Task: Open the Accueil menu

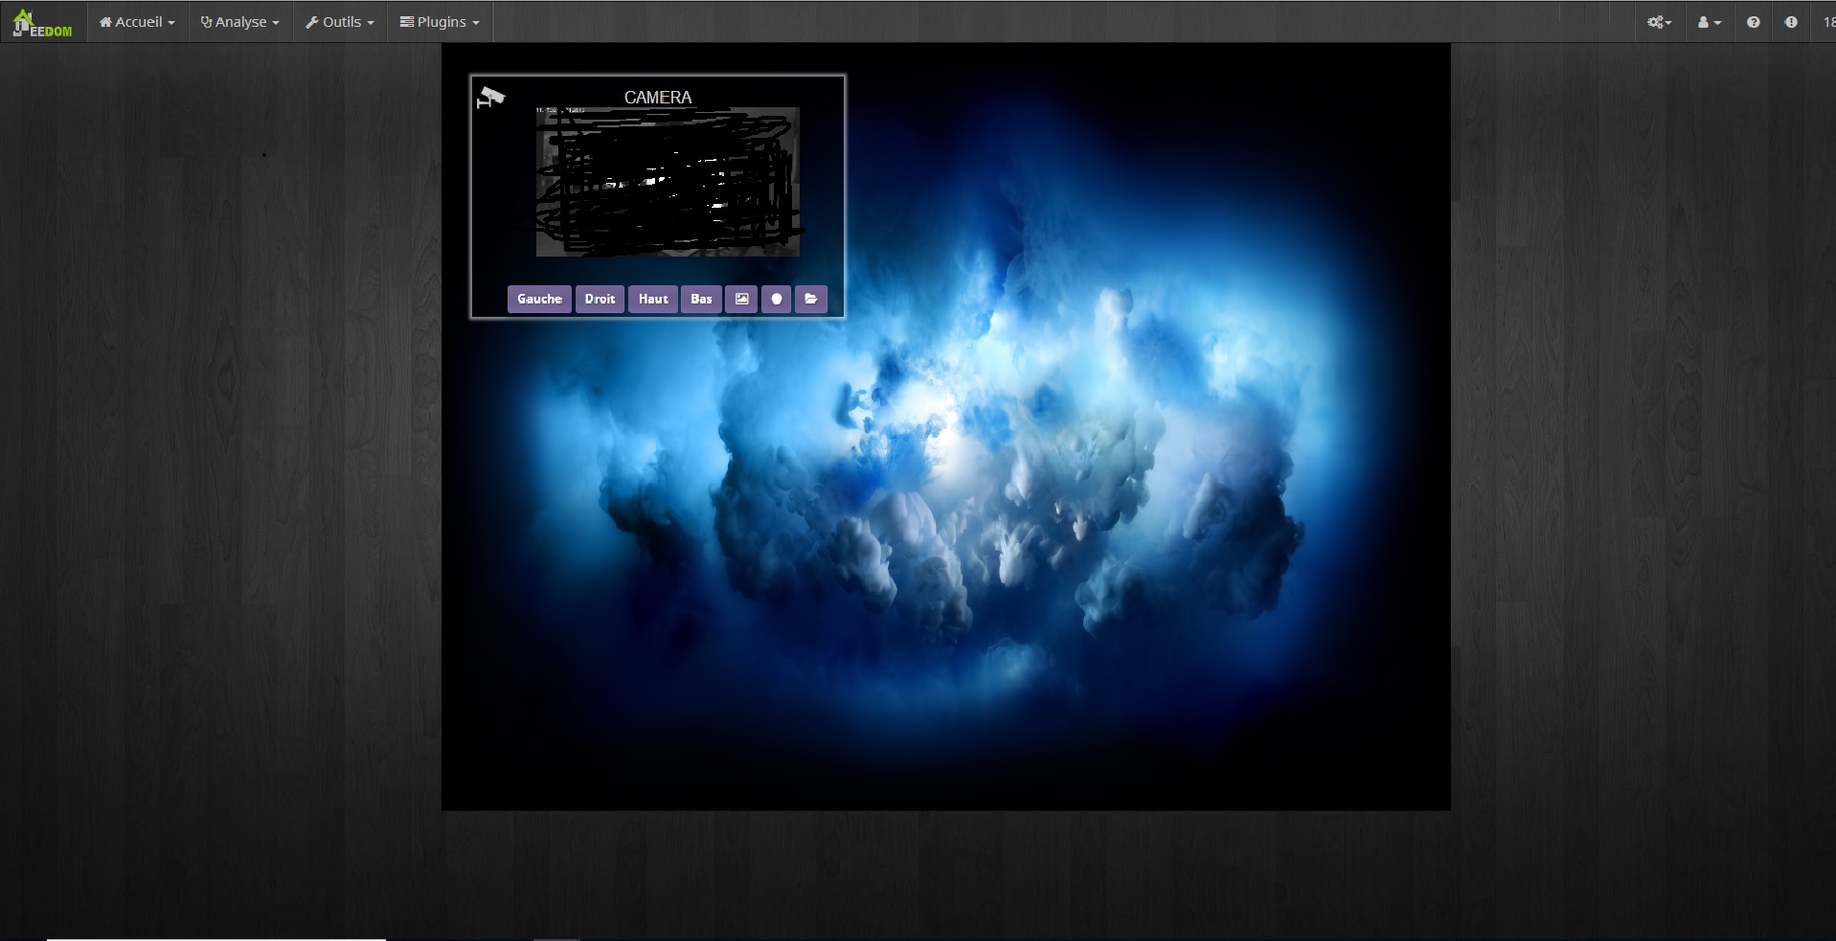Action: tap(137, 22)
